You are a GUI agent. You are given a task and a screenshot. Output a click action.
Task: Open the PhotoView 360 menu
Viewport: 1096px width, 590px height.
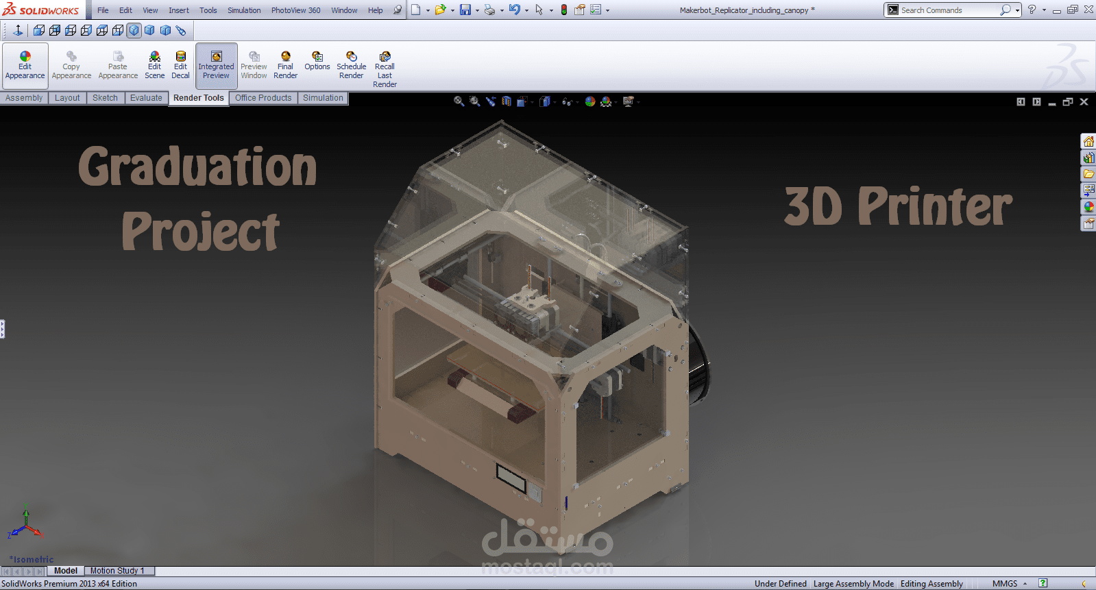click(295, 10)
